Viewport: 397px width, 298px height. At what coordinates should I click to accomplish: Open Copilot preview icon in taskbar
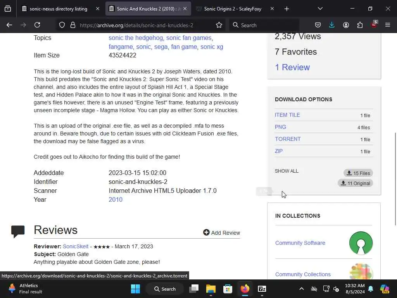(x=385, y=289)
